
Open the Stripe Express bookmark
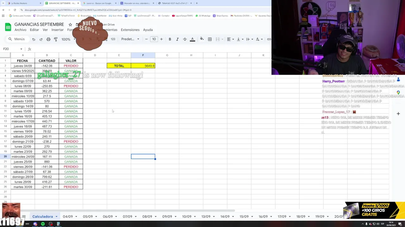221,16
